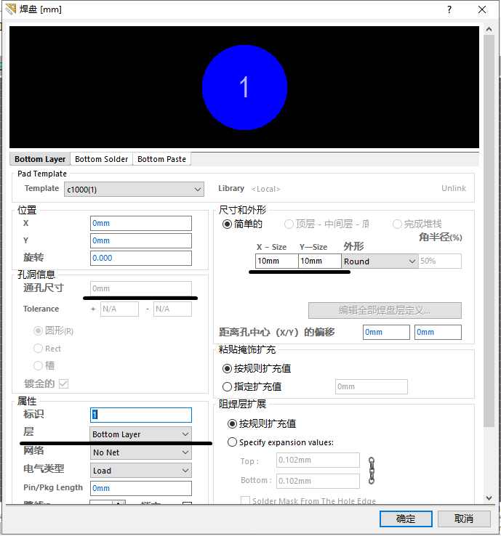Click the vertical scrollbar thumb
This screenshot has height=536, width=501.
pyautogui.click(x=489, y=231)
